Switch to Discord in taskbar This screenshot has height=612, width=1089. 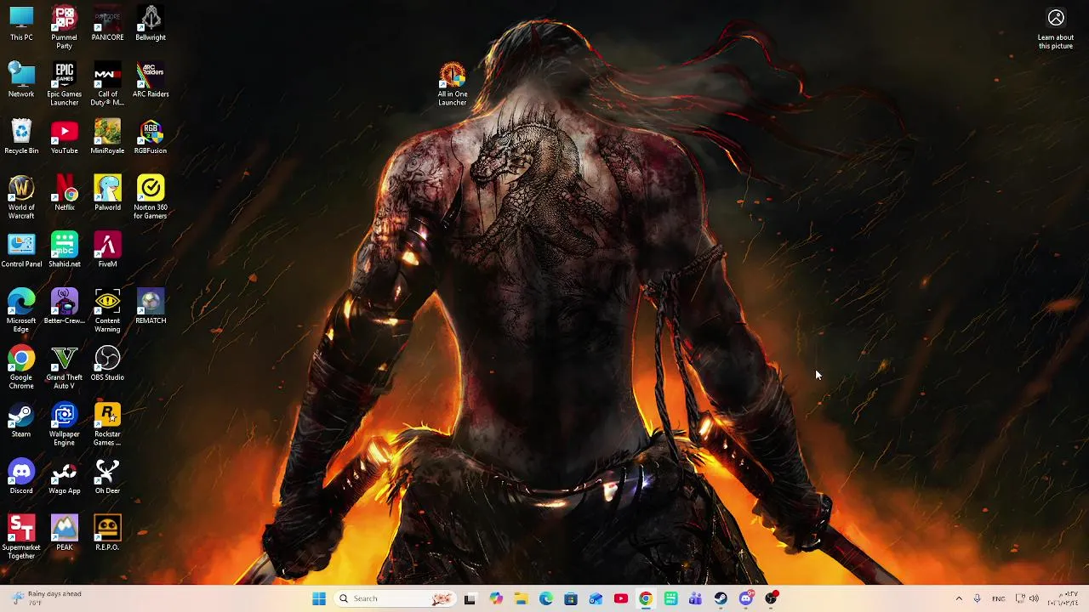pyautogui.click(x=746, y=599)
